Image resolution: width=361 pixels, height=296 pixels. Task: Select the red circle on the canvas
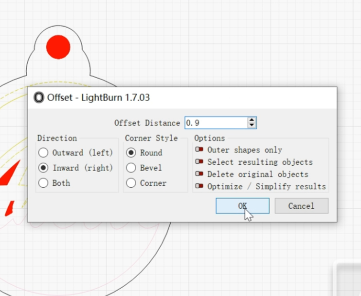(58, 47)
